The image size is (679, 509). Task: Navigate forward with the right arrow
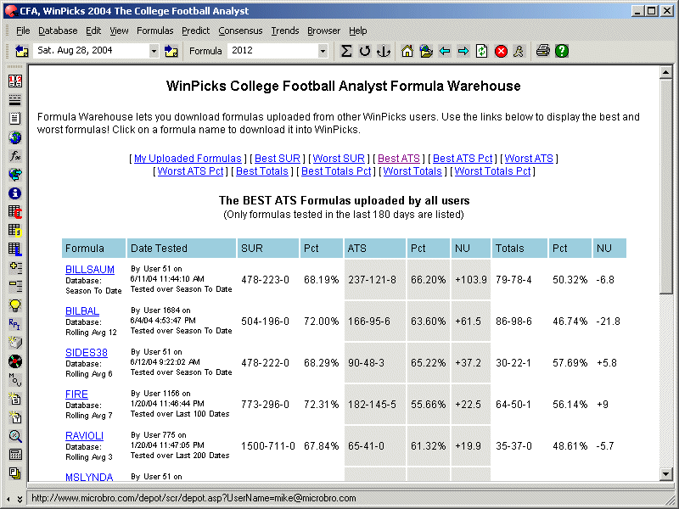pyautogui.click(x=463, y=51)
